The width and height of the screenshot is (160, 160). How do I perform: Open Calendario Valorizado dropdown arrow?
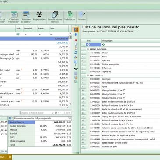[19, 22]
